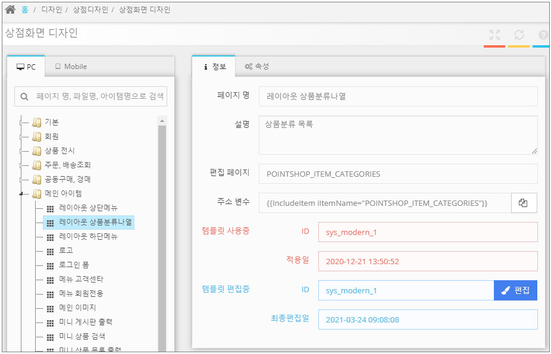Select 레이아웃 상단메뉴 in the tree
551x354 pixels.
pyautogui.click(x=88, y=208)
